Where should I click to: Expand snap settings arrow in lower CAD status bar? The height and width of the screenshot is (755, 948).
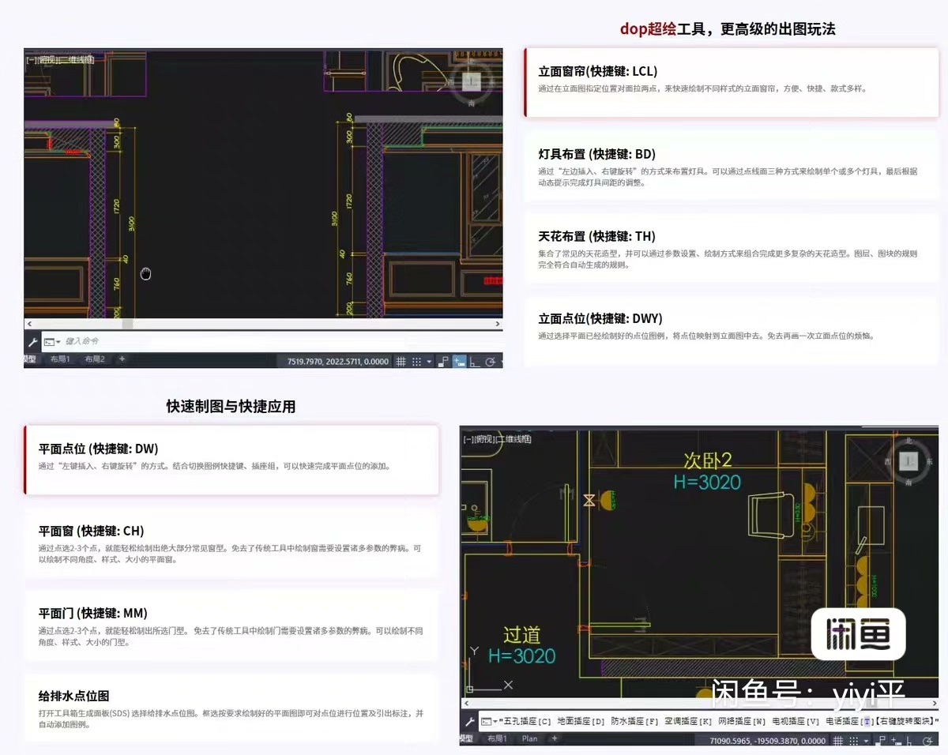(x=867, y=742)
